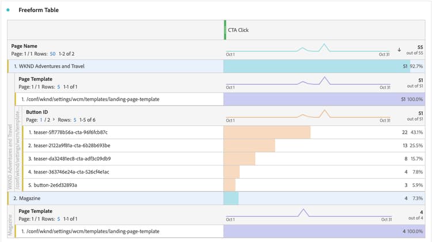Click the orange Button ID sparkline

coord(310,115)
